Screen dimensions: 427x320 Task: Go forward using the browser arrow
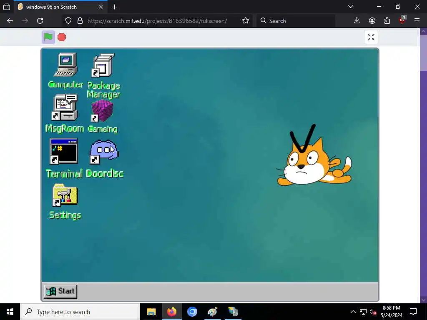tap(25, 21)
